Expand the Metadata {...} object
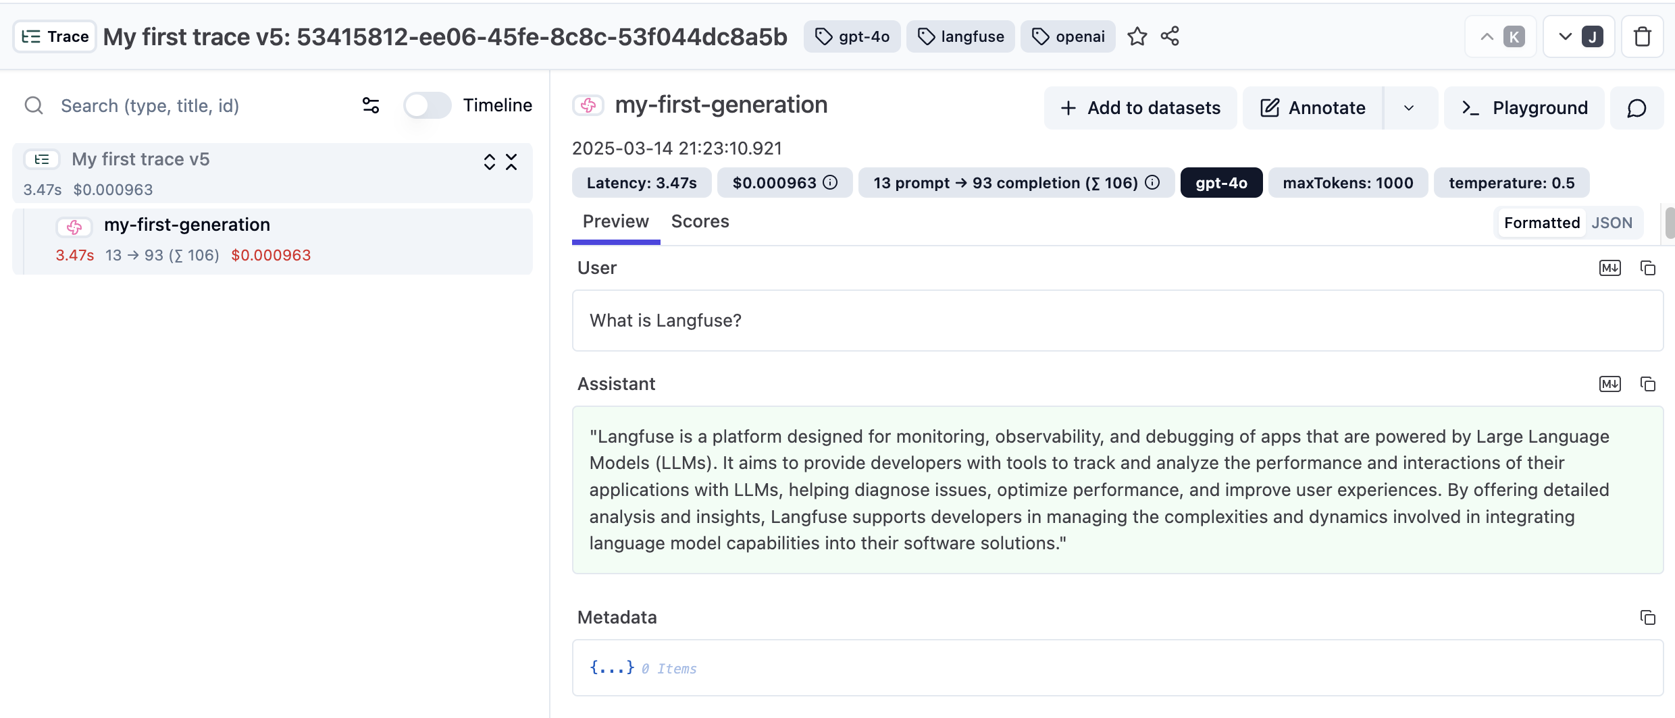The width and height of the screenshot is (1675, 718). [x=612, y=667]
